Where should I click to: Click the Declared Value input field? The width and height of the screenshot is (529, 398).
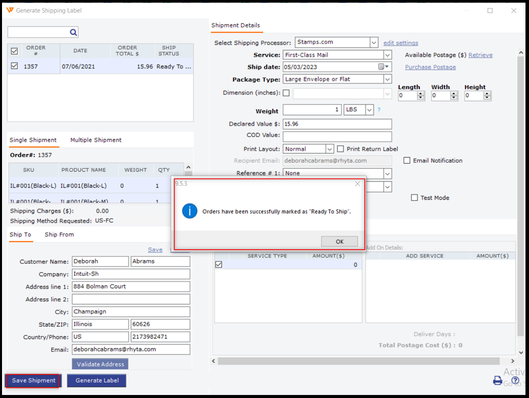337,124
